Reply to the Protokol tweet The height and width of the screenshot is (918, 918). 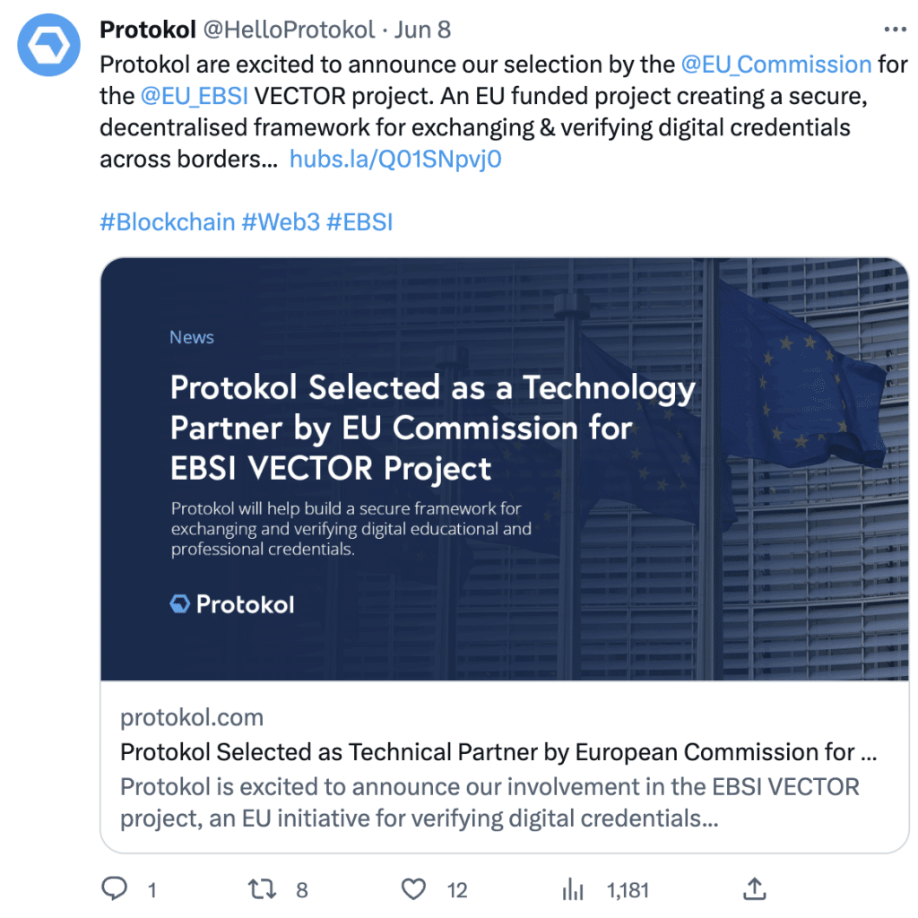pos(115,888)
